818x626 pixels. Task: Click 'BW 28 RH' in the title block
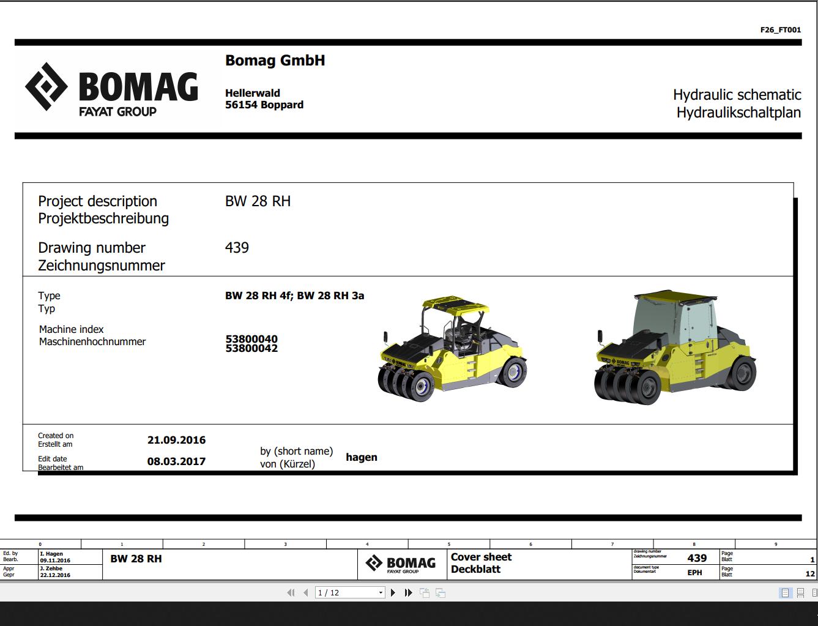(136, 559)
